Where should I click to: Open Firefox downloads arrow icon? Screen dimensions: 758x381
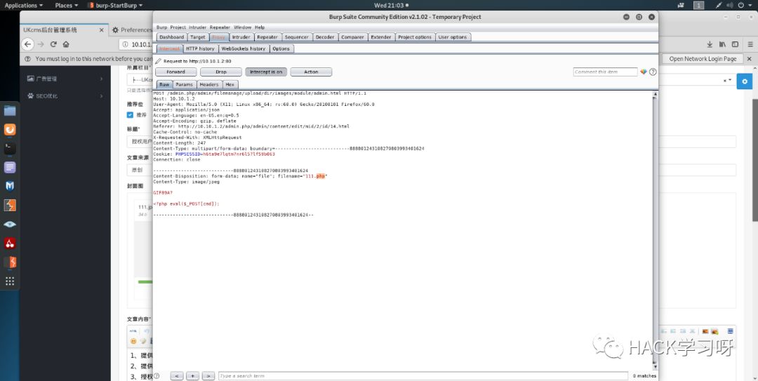[x=710, y=44]
